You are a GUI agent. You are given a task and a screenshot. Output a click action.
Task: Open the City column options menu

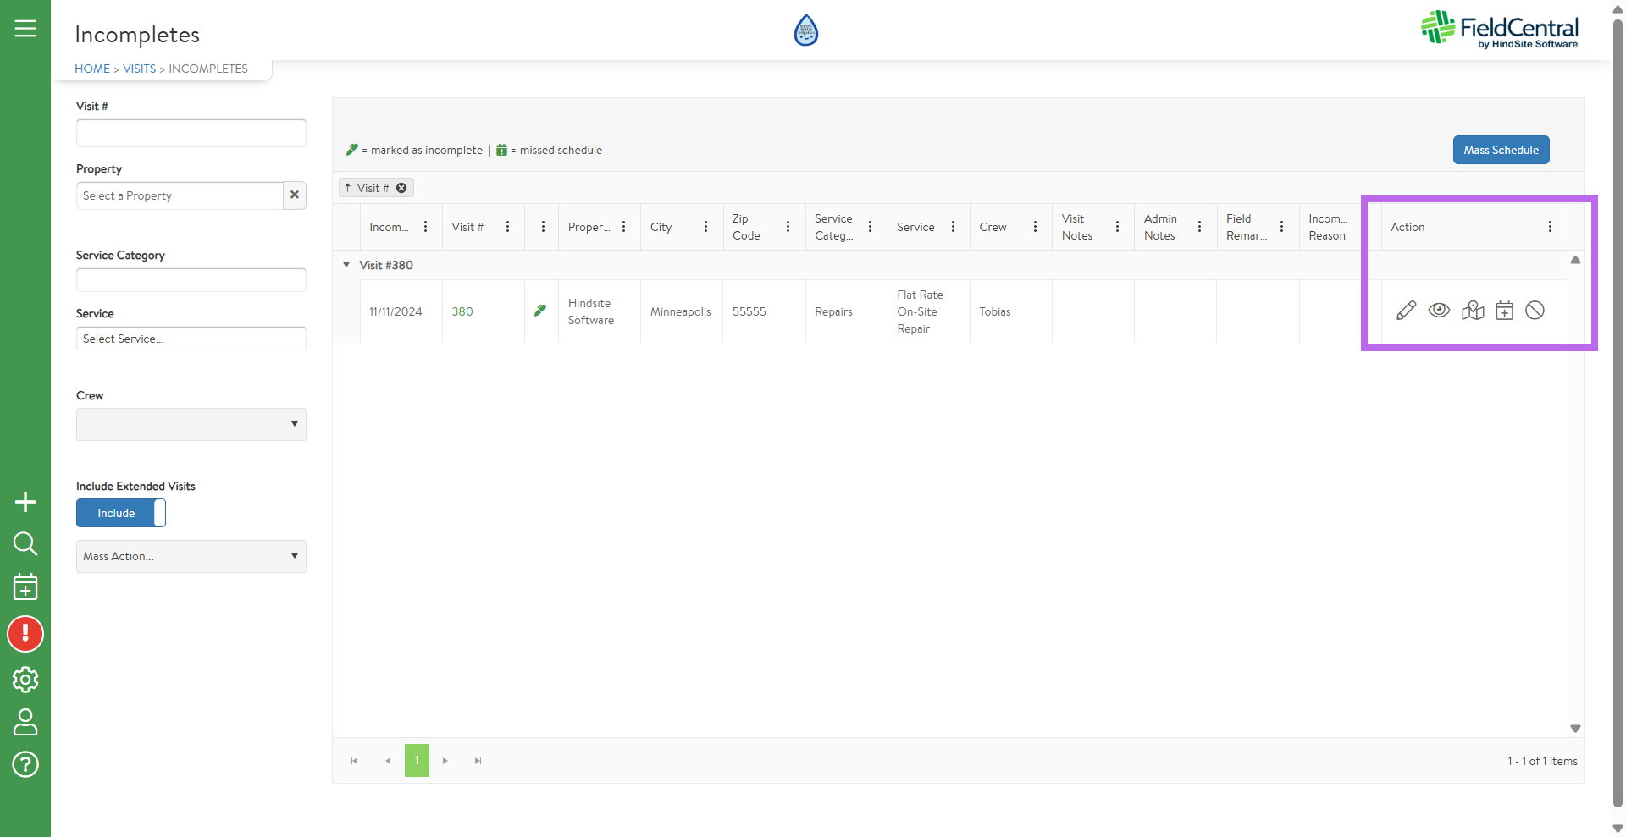(705, 227)
